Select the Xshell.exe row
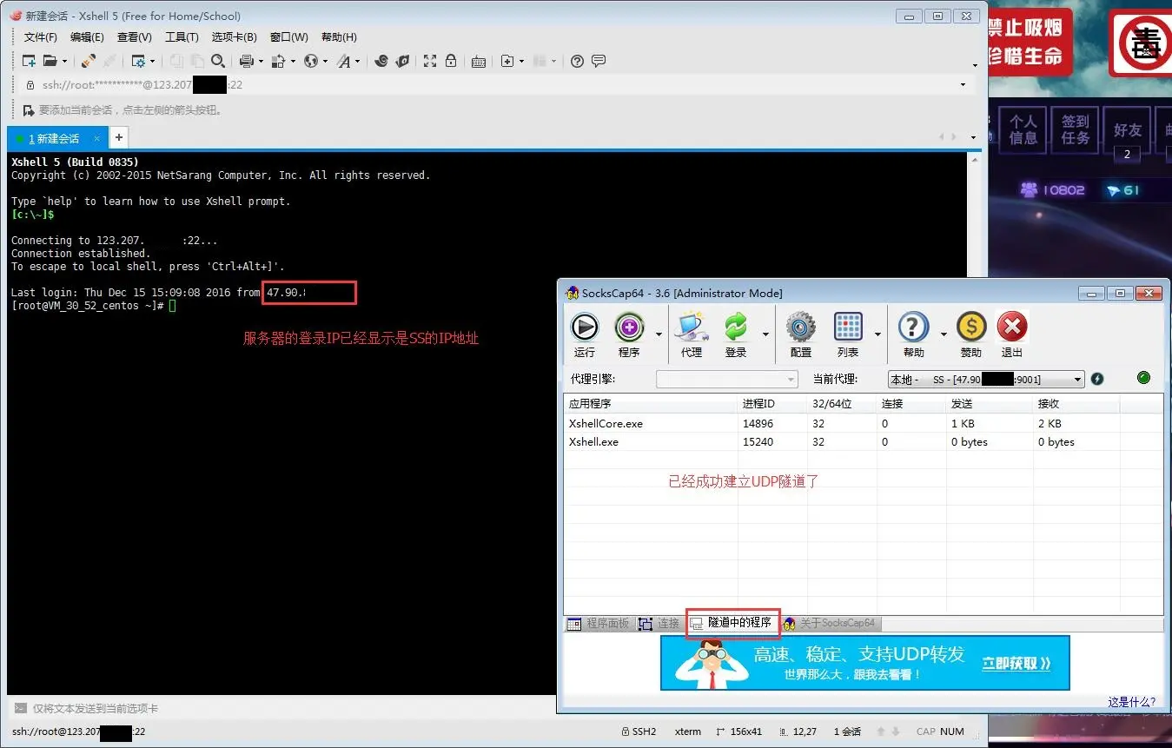Screen dimensions: 1172x748 pyautogui.click(x=863, y=442)
